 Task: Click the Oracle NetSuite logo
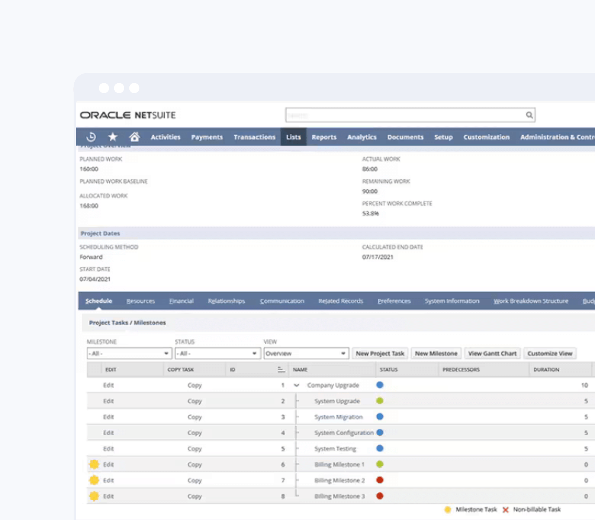tap(128, 115)
